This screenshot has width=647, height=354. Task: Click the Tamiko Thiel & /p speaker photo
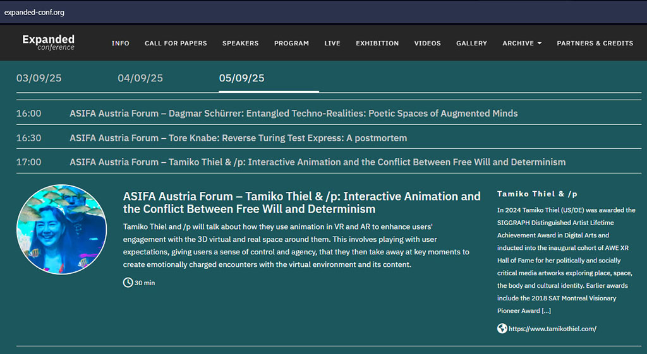click(x=61, y=229)
